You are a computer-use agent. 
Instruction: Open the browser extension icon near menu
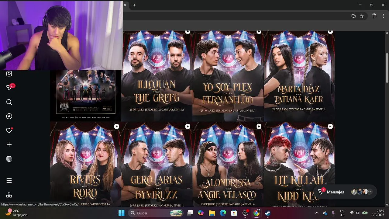coord(374,16)
